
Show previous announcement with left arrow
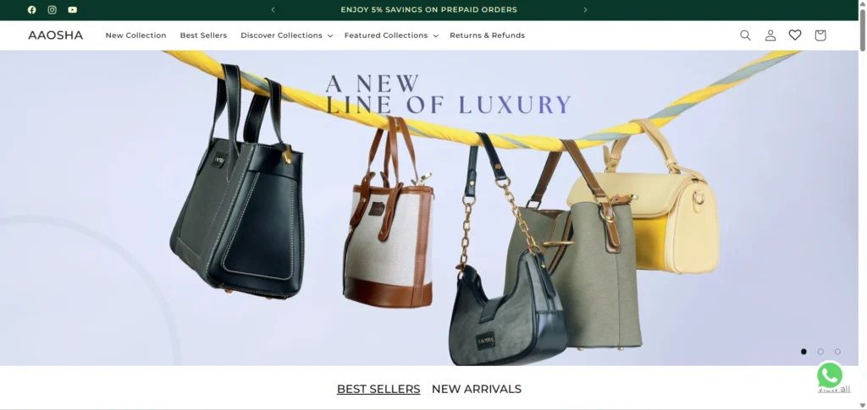[x=273, y=9]
